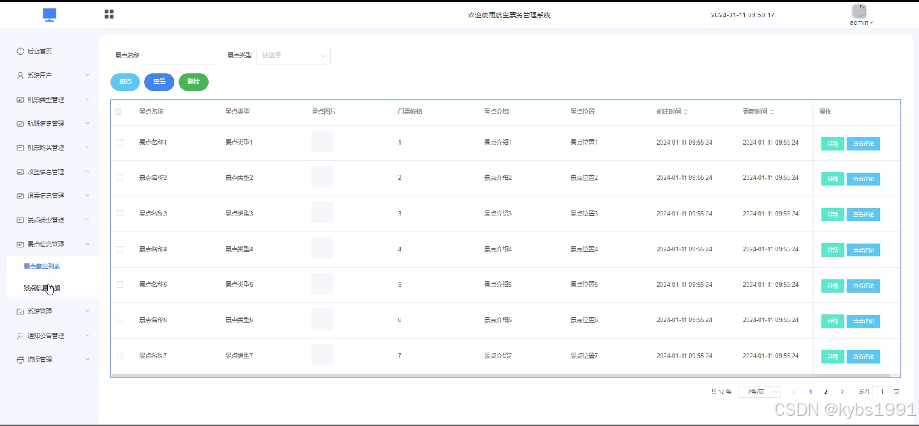Click the 机票购买管理 sidebar icon
The height and width of the screenshot is (426, 919).
(x=20, y=147)
